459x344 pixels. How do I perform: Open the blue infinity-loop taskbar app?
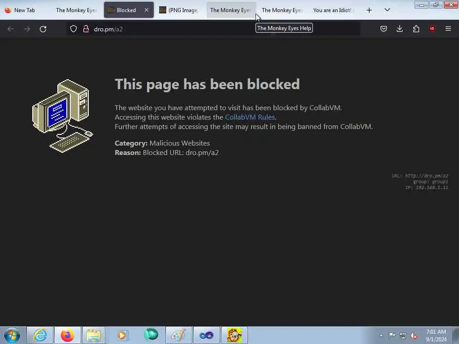pyautogui.click(x=206, y=335)
